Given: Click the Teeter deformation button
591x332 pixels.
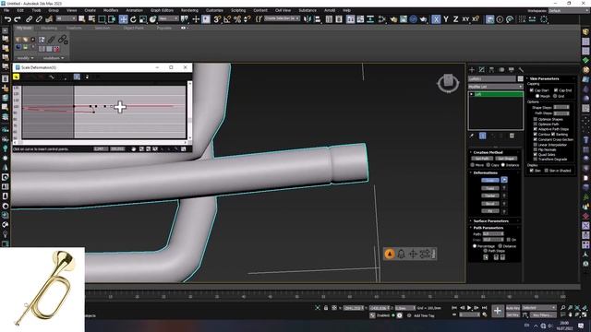Looking at the screenshot, I should tap(490, 196).
